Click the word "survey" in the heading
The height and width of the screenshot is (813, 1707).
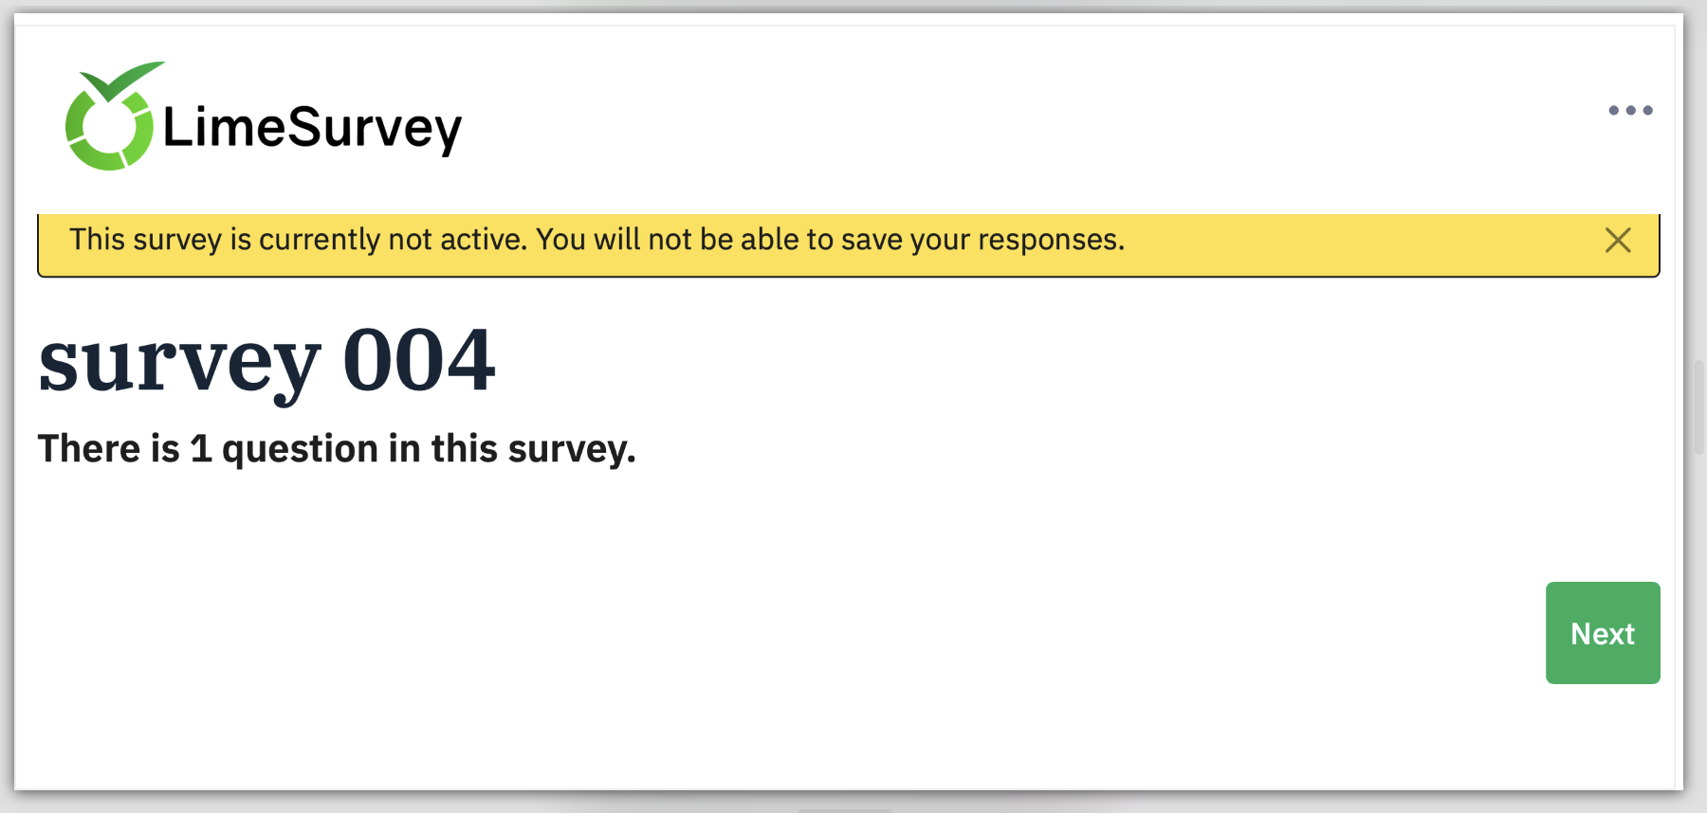[179, 362]
